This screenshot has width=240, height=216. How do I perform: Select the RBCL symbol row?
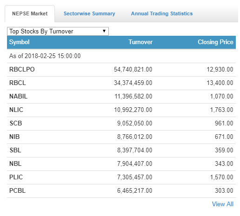121,83
